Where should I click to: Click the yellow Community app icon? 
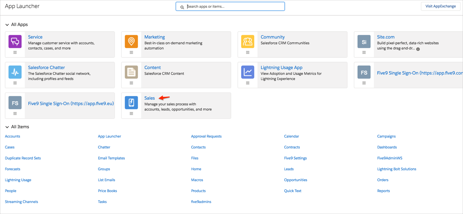[x=248, y=41]
